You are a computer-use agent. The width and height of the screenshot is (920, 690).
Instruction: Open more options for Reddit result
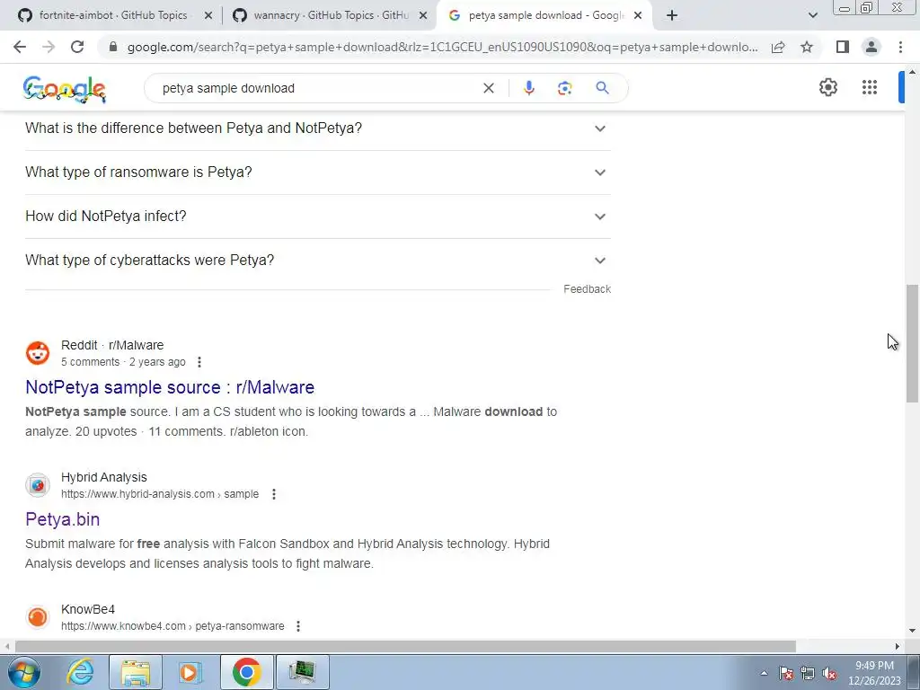pos(199,362)
